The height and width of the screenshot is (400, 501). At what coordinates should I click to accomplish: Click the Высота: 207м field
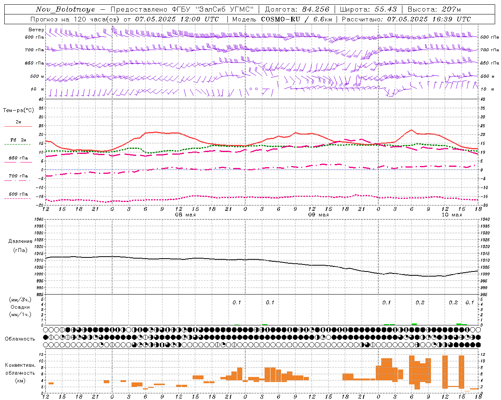coord(434,9)
